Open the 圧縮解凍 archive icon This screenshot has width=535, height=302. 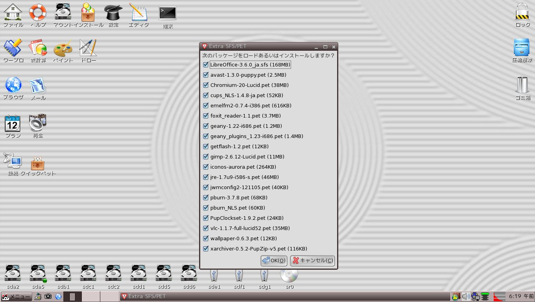(x=522, y=48)
